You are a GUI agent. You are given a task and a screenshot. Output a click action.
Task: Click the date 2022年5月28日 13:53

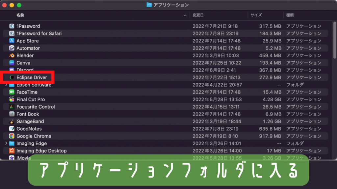point(217,99)
